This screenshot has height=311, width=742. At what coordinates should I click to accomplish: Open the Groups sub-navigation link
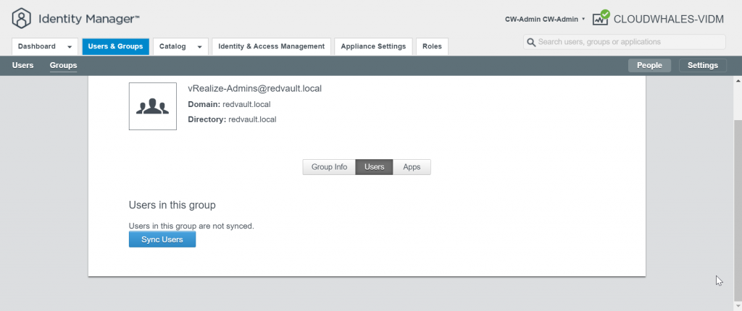64,65
